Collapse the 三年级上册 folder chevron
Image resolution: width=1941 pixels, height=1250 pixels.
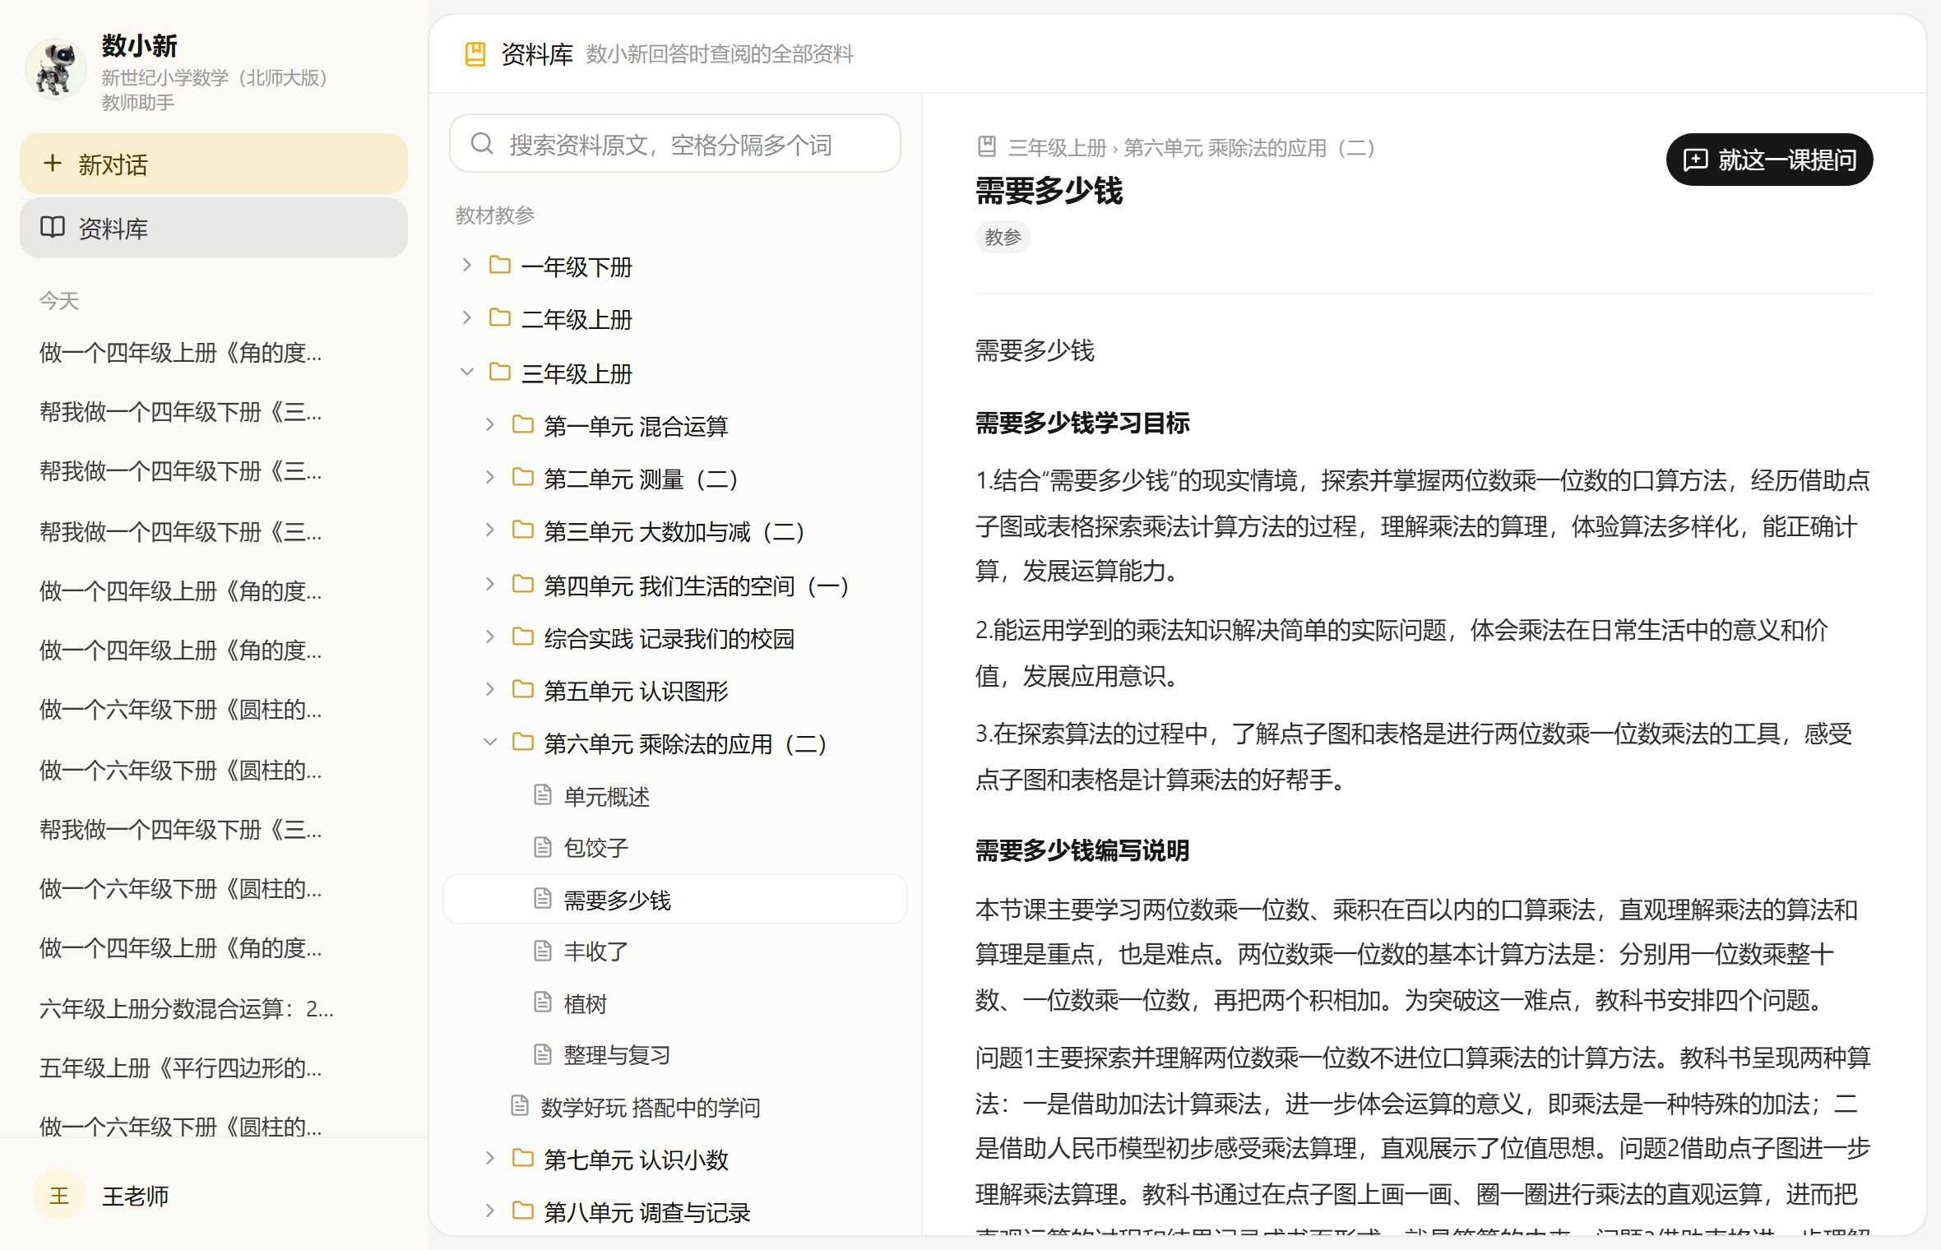click(467, 372)
